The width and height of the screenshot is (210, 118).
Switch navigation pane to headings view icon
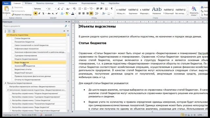point(5,31)
